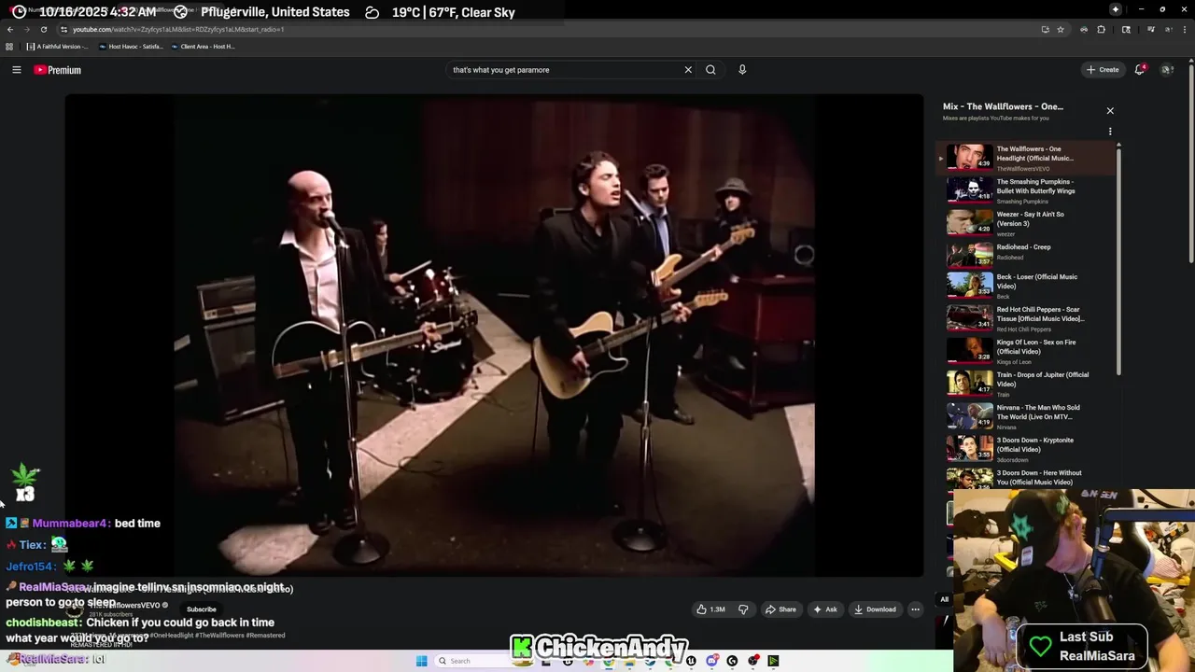
Task: Open Host Havoc bookmark
Action: pyautogui.click(x=131, y=47)
